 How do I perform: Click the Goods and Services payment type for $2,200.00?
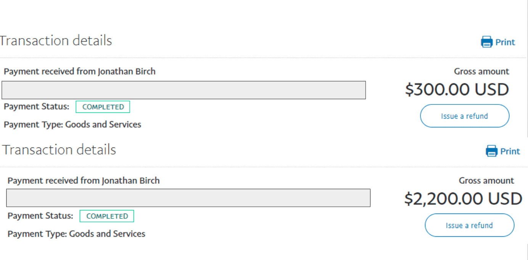point(76,234)
